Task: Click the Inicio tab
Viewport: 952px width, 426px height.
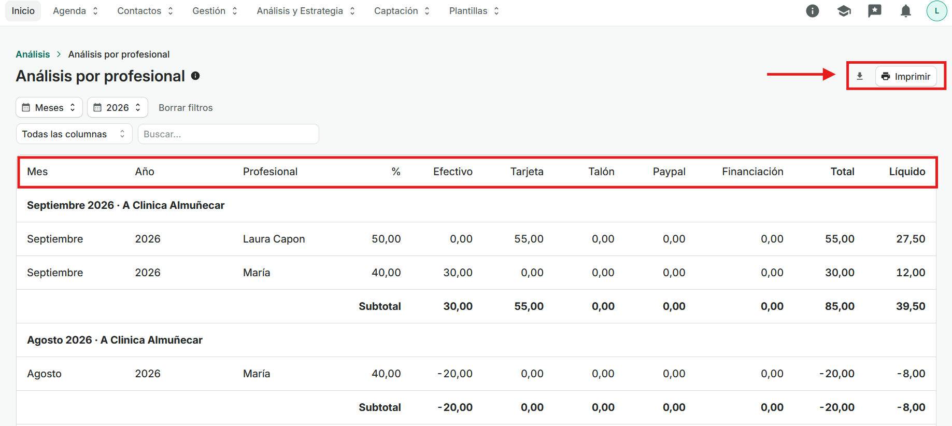Action: (x=23, y=11)
